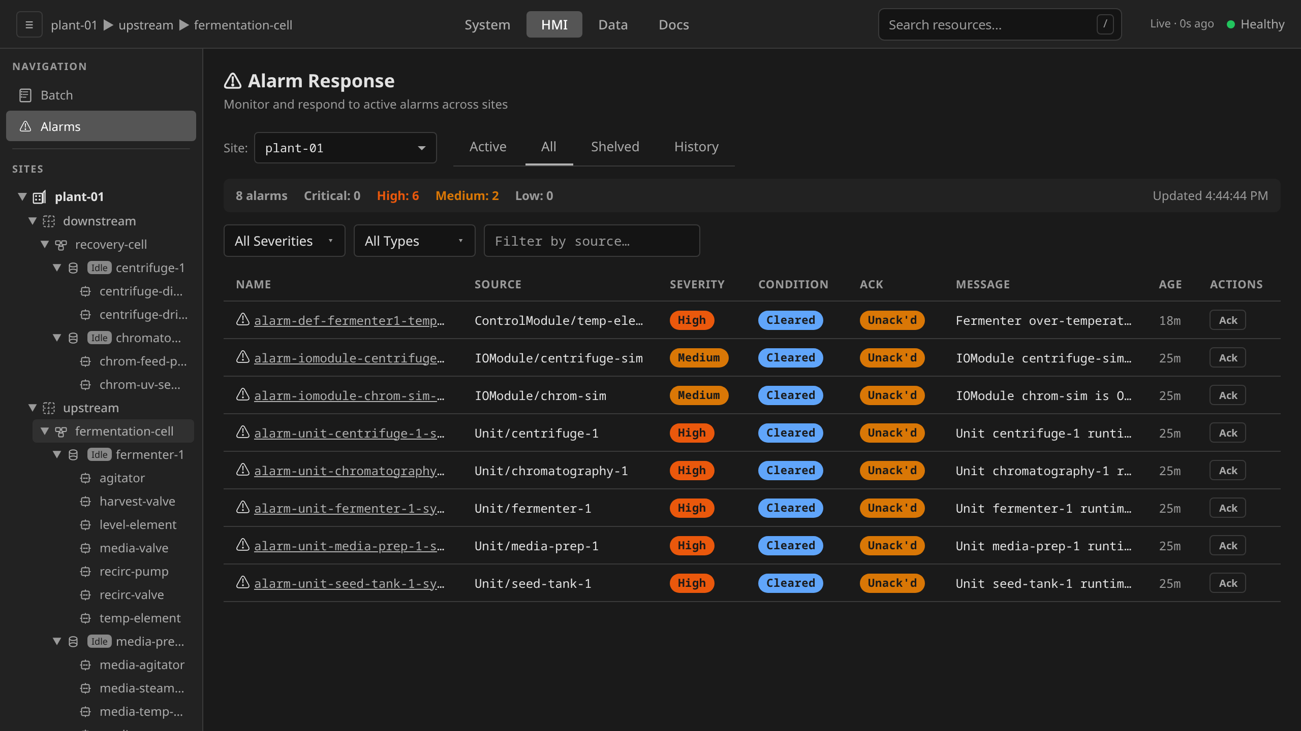1301x731 pixels.
Task: Acknowledge the fermenter over-temperature alarm
Action: pyautogui.click(x=1227, y=320)
